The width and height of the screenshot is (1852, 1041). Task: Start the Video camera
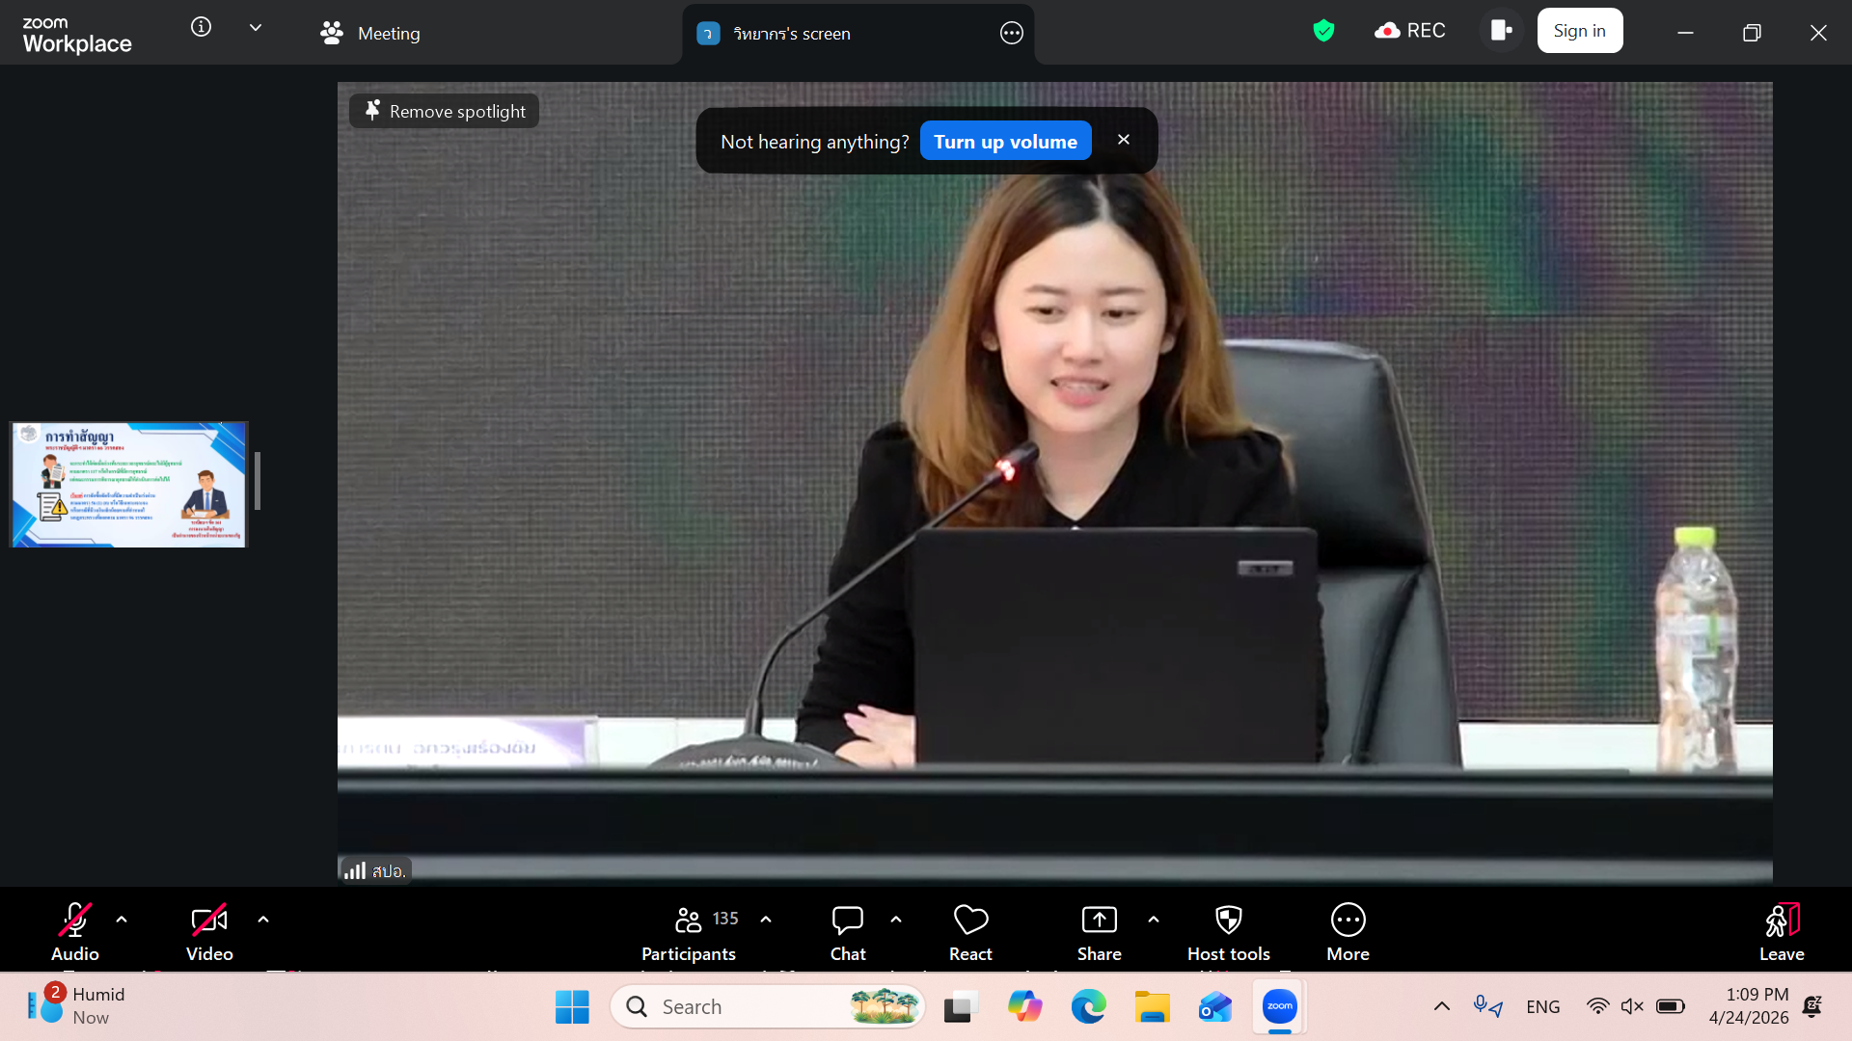(x=209, y=921)
